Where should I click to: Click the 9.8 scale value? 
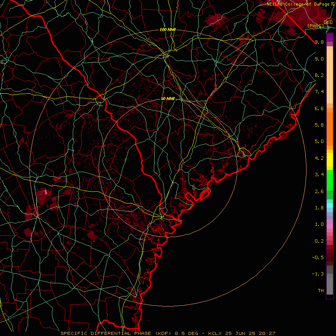[x=319, y=42]
